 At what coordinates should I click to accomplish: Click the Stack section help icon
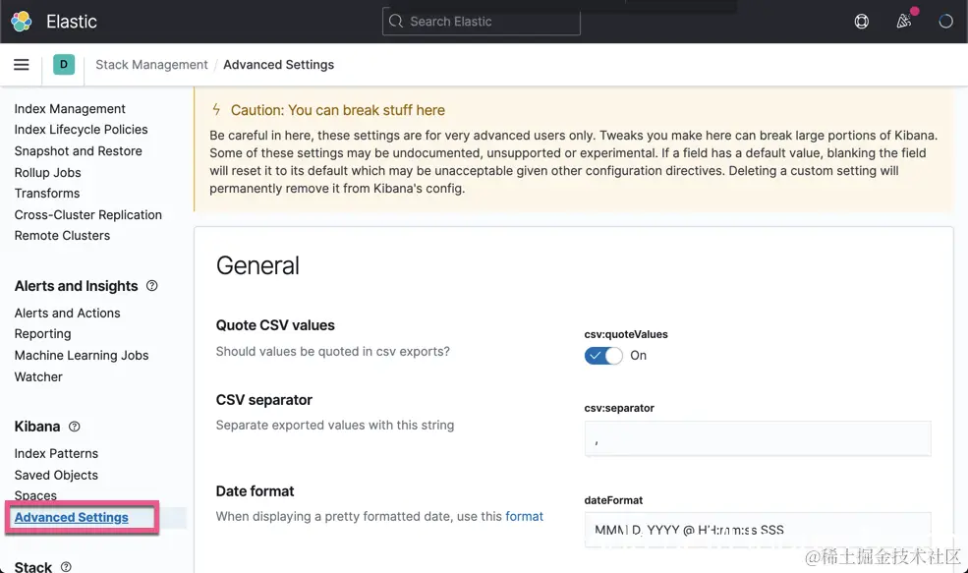click(67, 567)
